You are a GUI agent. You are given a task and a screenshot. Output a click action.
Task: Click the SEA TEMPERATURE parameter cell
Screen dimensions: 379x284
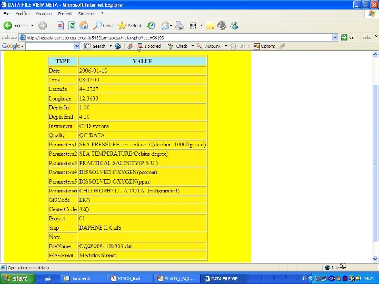(142, 154)
